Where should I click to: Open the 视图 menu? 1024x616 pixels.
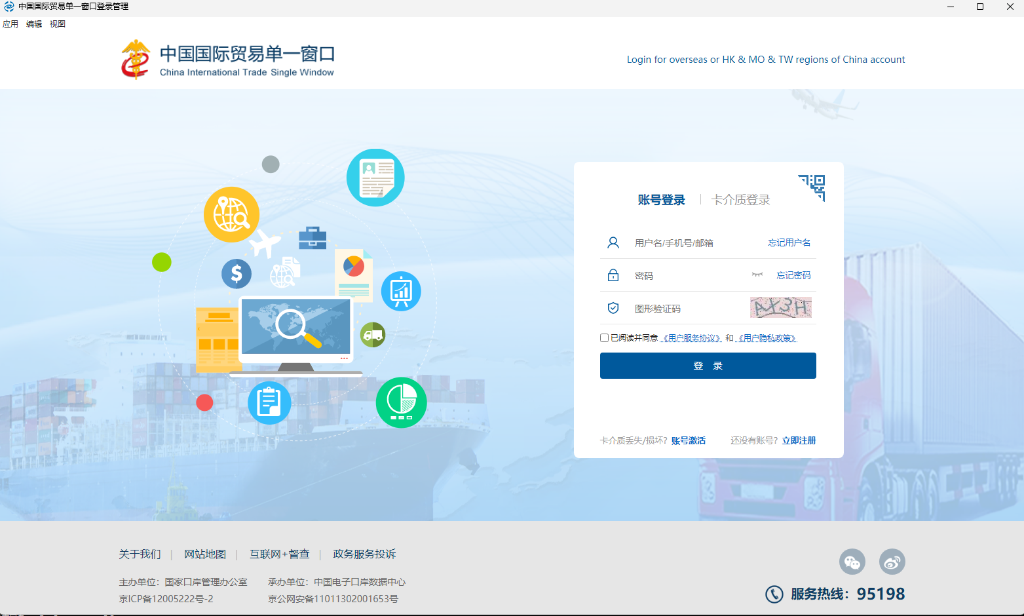pos(58,24)
